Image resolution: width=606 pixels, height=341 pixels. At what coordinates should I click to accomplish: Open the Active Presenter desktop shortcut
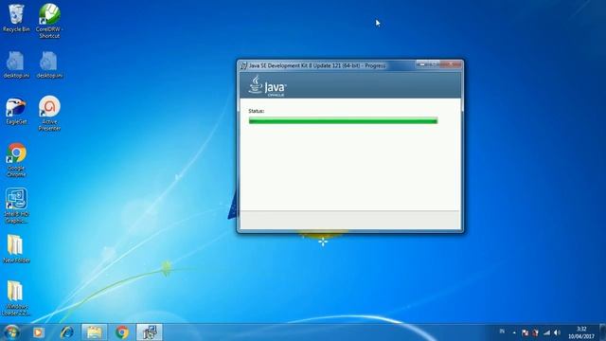click(49, 114)
